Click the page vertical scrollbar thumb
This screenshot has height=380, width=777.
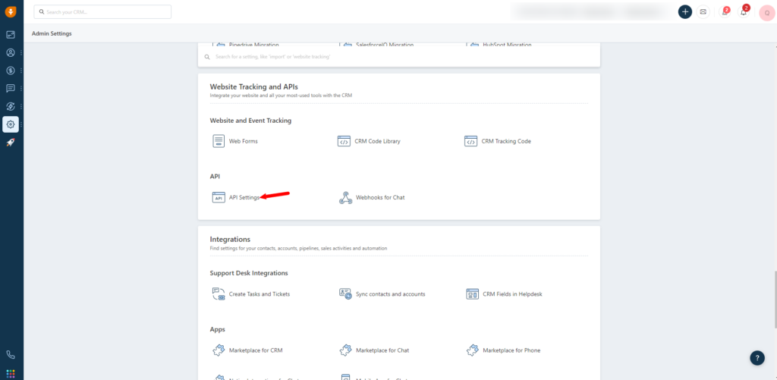pyautogui.click(x=775, y=300)
